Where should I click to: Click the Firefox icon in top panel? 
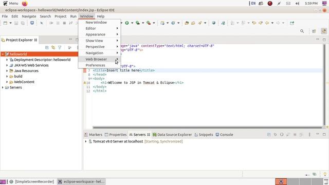coord(25,4)
